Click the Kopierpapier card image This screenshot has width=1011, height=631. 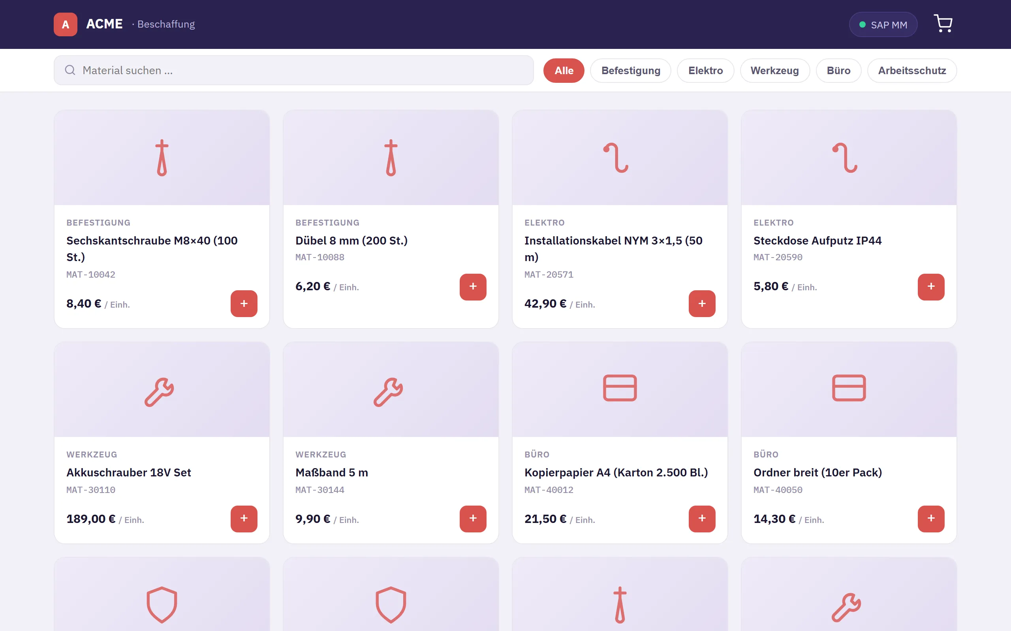click(620, 390)
